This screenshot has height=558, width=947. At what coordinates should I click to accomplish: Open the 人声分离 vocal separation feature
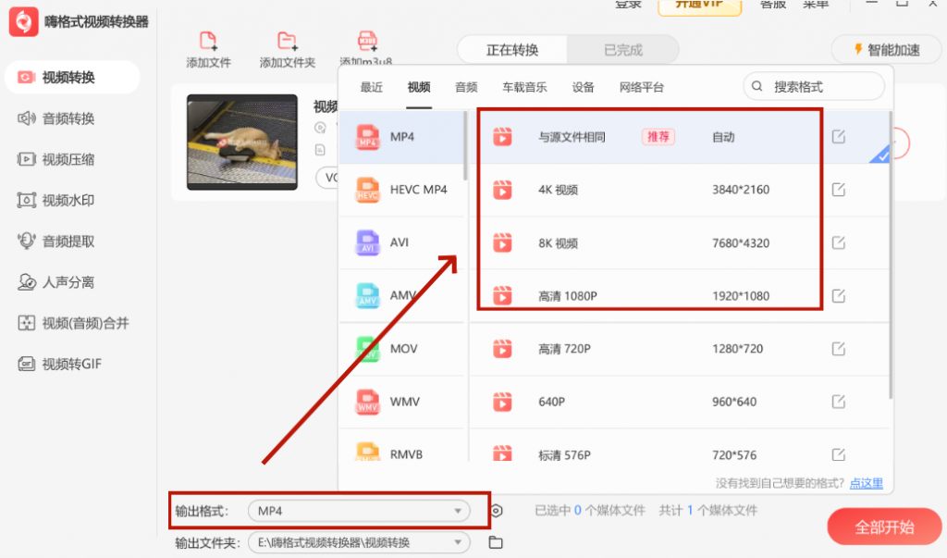60,282
